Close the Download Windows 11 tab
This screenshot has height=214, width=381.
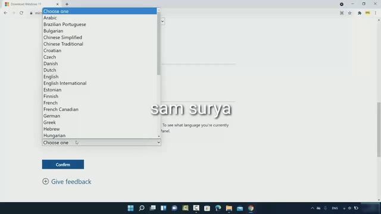tap(57, 4)
